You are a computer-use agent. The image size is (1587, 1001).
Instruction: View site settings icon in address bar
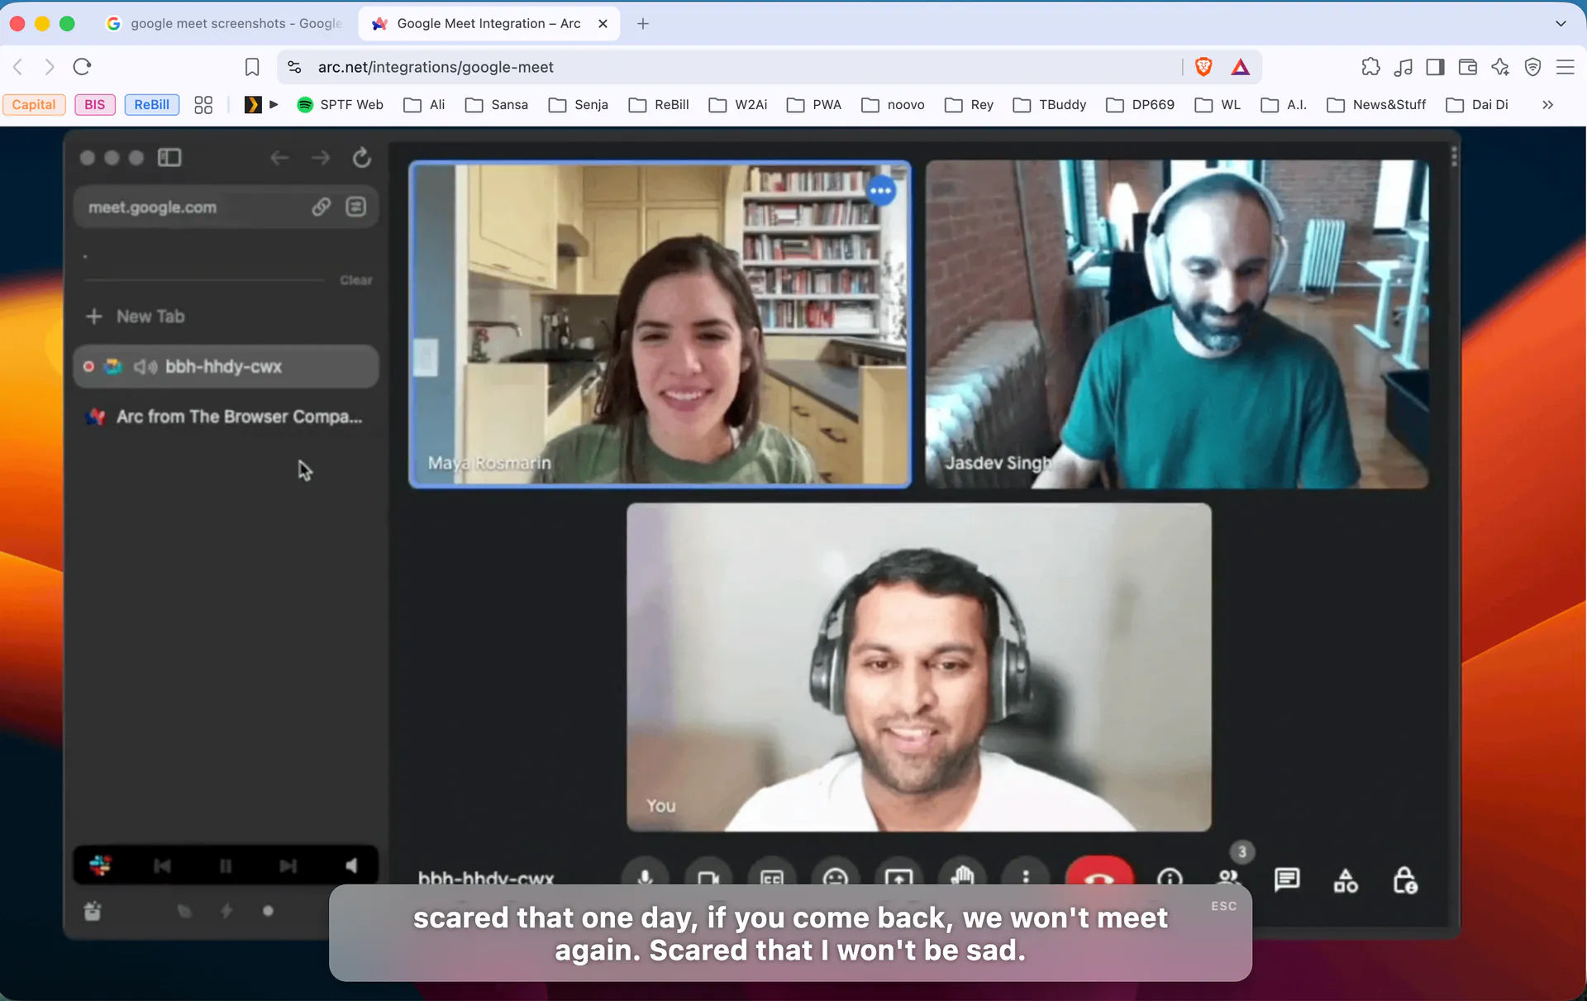(x=294, y=67)
